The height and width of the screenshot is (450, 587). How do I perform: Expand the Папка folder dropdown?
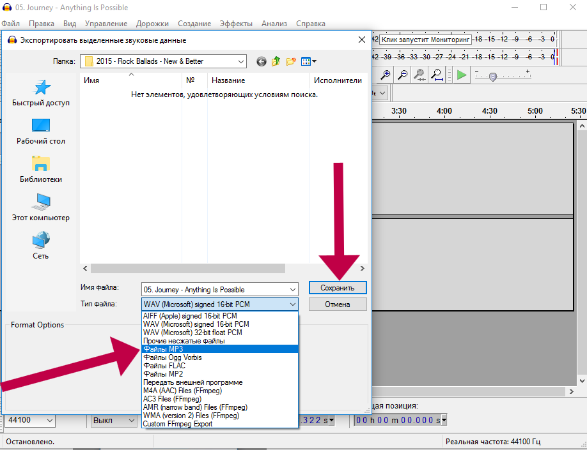240,61
